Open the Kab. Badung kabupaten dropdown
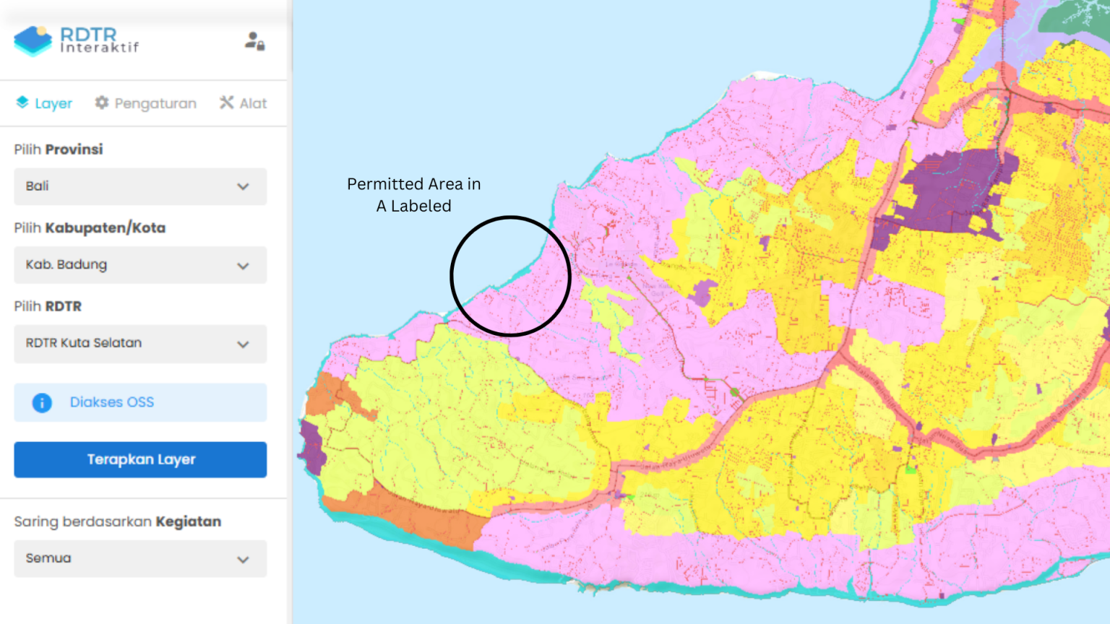Screen dimensions: 1110x624 (x=139, y=265)
